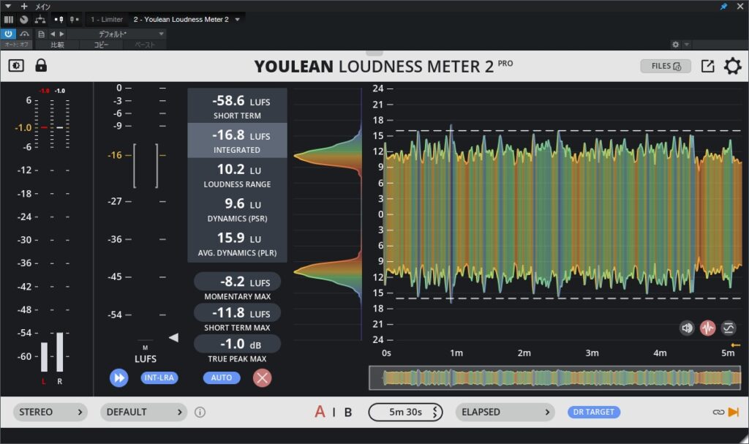
Task: Click the padlock lock icon
Action: tap(41, 65)
